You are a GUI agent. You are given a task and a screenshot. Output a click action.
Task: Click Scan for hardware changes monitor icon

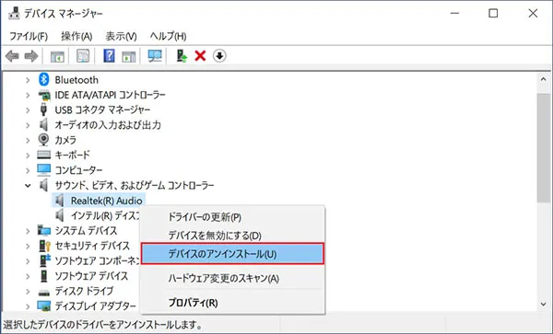pyautogui.click(x=155, y=56)
